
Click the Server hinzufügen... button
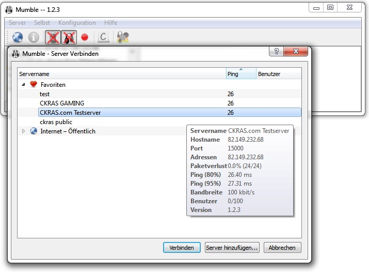pyautogui.click(x=232, y=248)
